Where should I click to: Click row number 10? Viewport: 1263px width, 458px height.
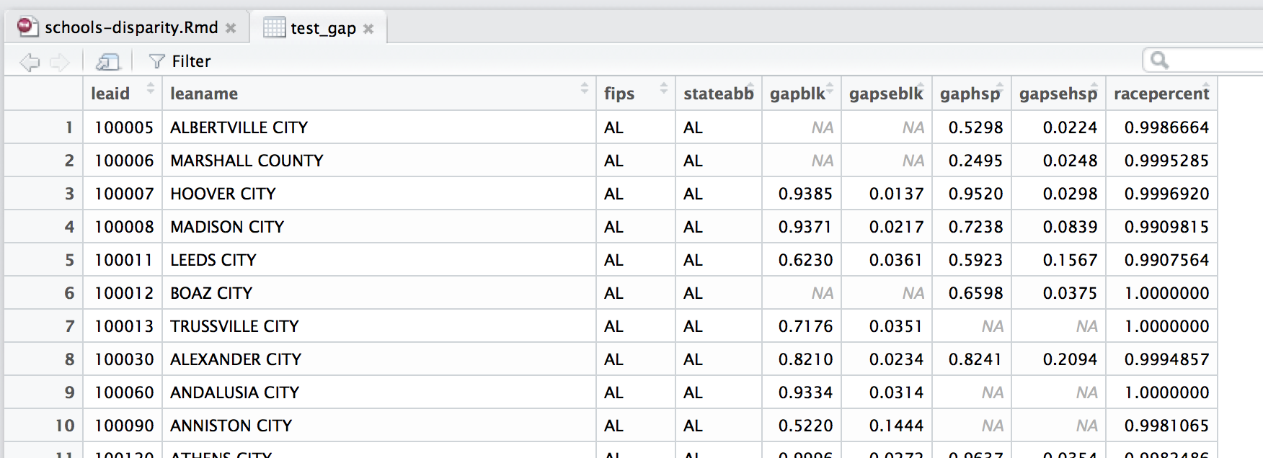click(x=65, y=426)
